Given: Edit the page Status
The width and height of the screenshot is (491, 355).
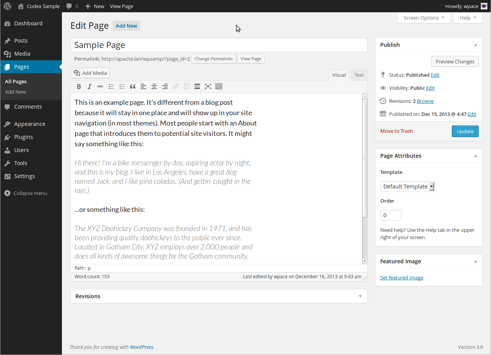Looking at the screenshot, I should pos(435,75).
